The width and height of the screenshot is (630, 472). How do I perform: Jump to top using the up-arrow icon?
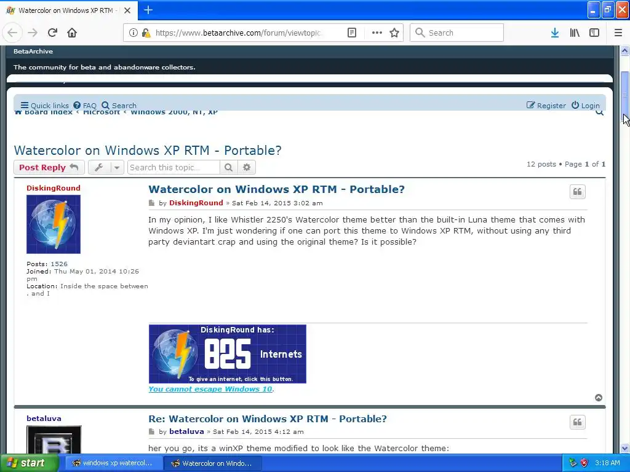(x=599, y=398)
